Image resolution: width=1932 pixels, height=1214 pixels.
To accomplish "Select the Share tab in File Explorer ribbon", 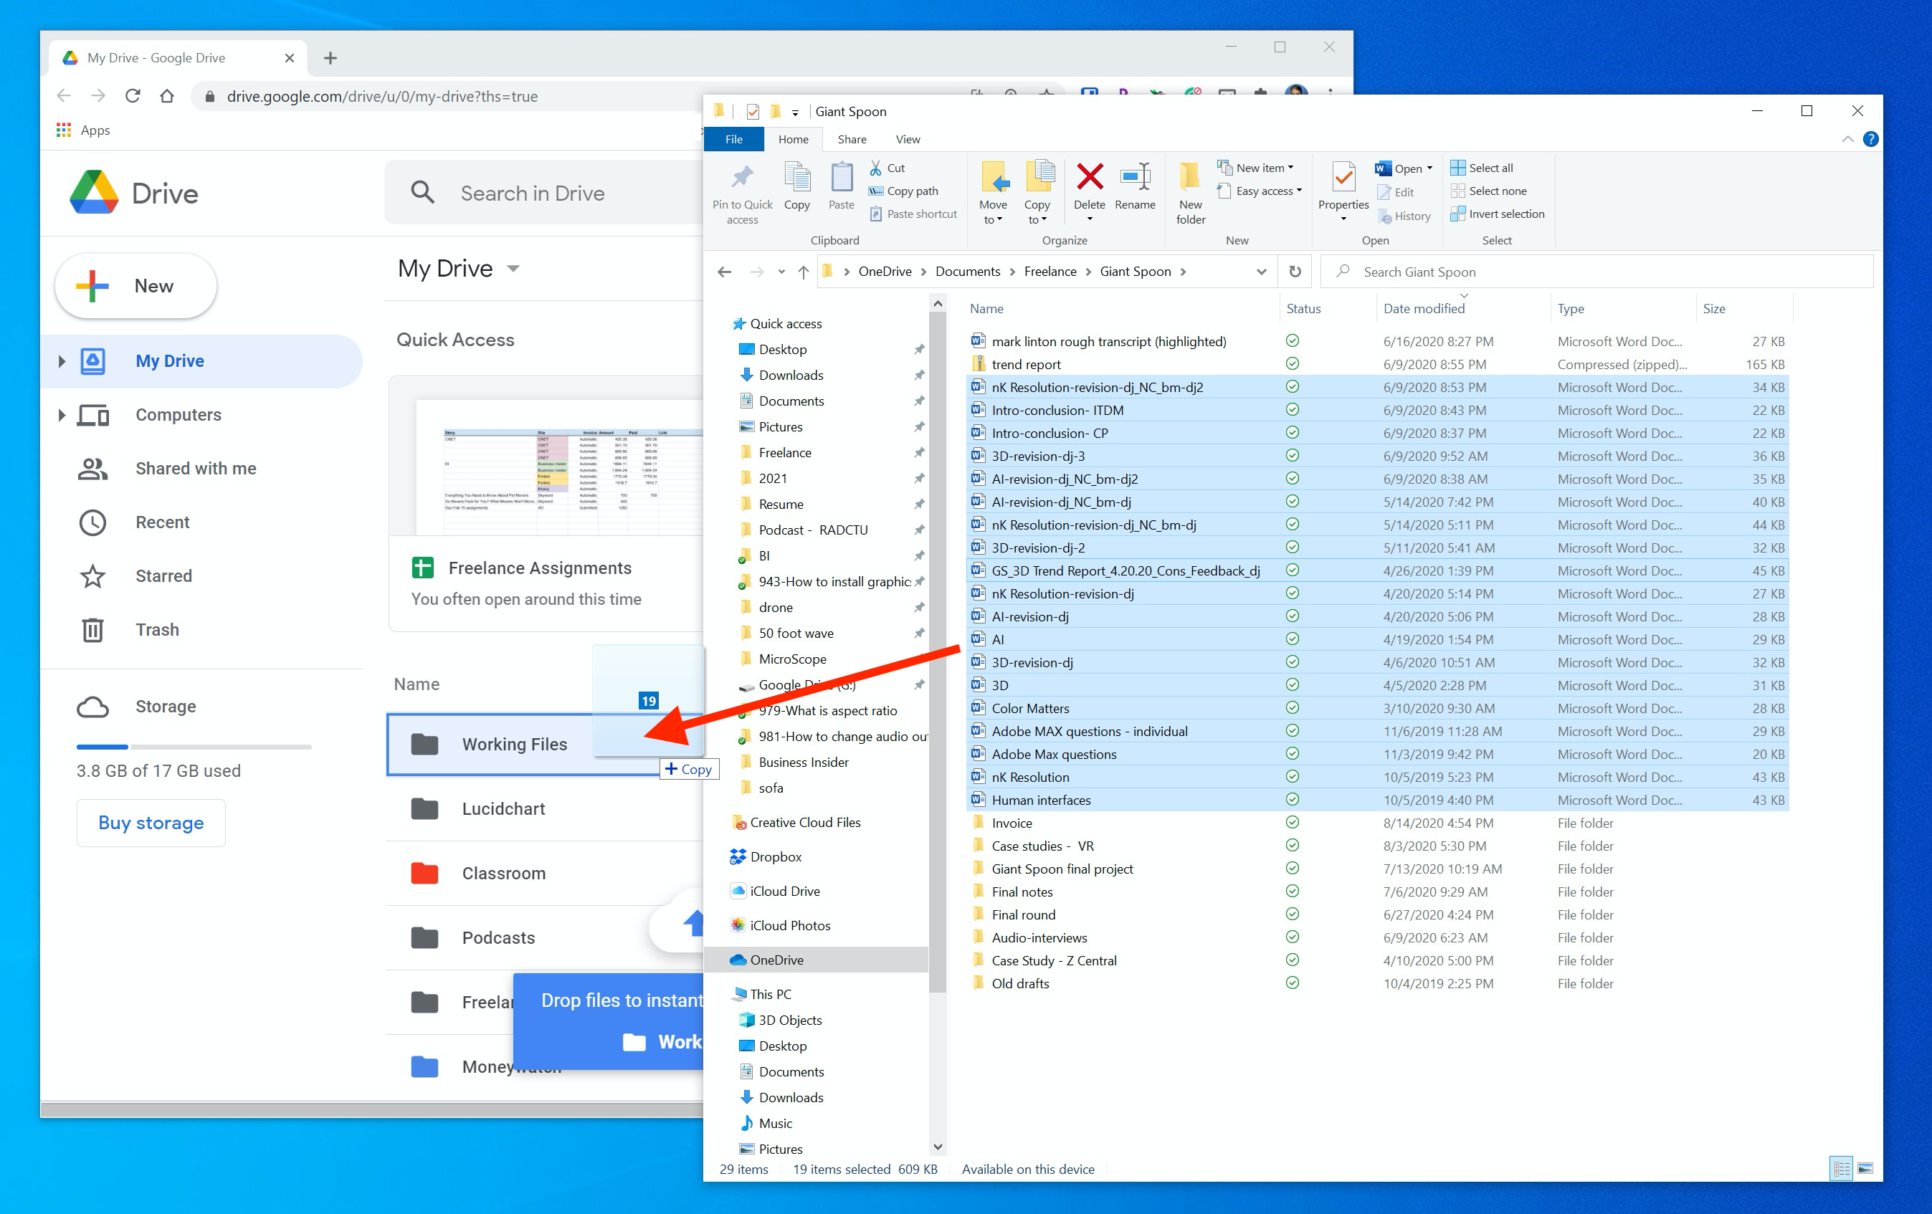I will click(852, 138).
